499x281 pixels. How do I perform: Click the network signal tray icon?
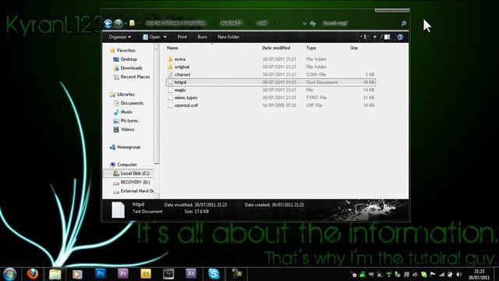pyautogui.click(x=441, y=274)
